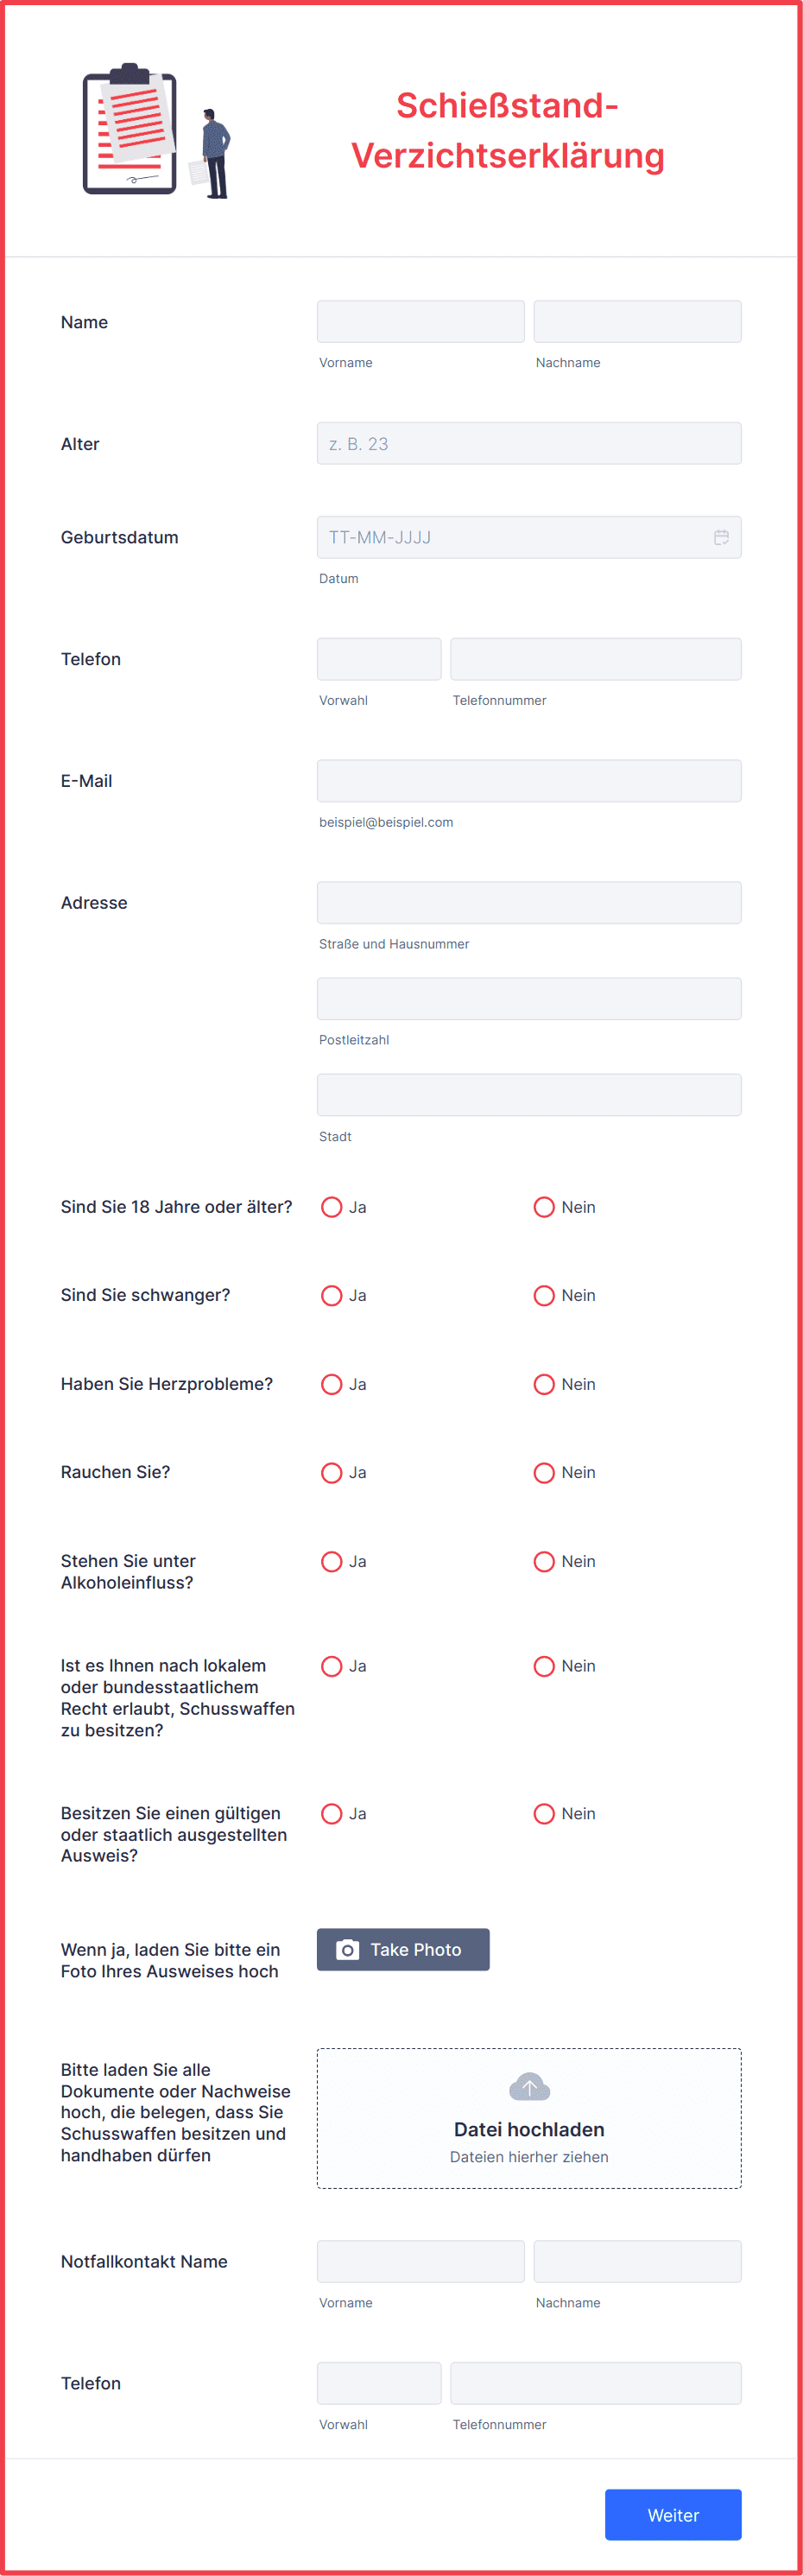Click the Notfallkontakt Nachname field
The image size is (803, 2576).
click(637, 2261)
